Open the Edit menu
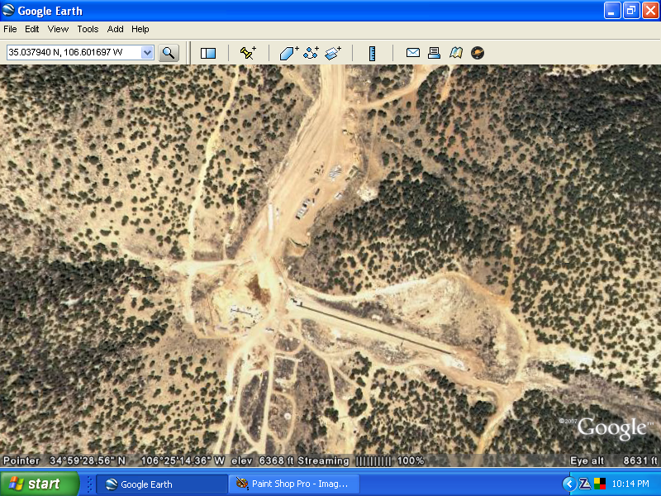The width and height of the screenshot is (661, 496). (31, 29)
